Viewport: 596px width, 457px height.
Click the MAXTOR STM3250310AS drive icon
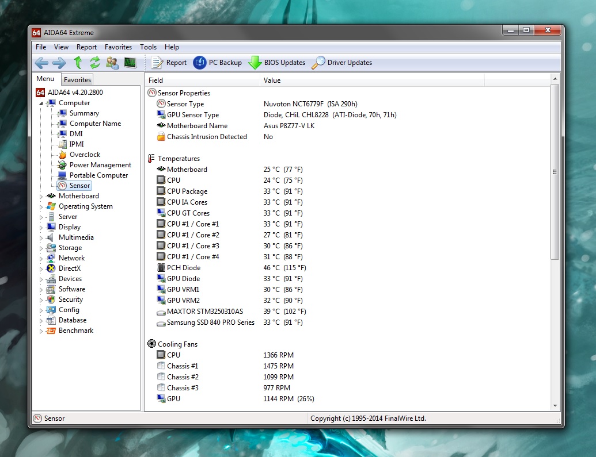(x=161, y=312)
